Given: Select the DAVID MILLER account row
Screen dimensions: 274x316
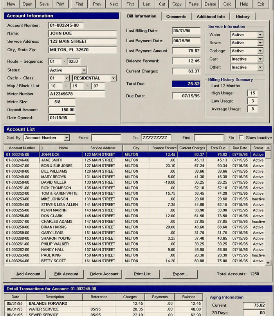Looking at the screenshot, I should click(x=134, y=182).
